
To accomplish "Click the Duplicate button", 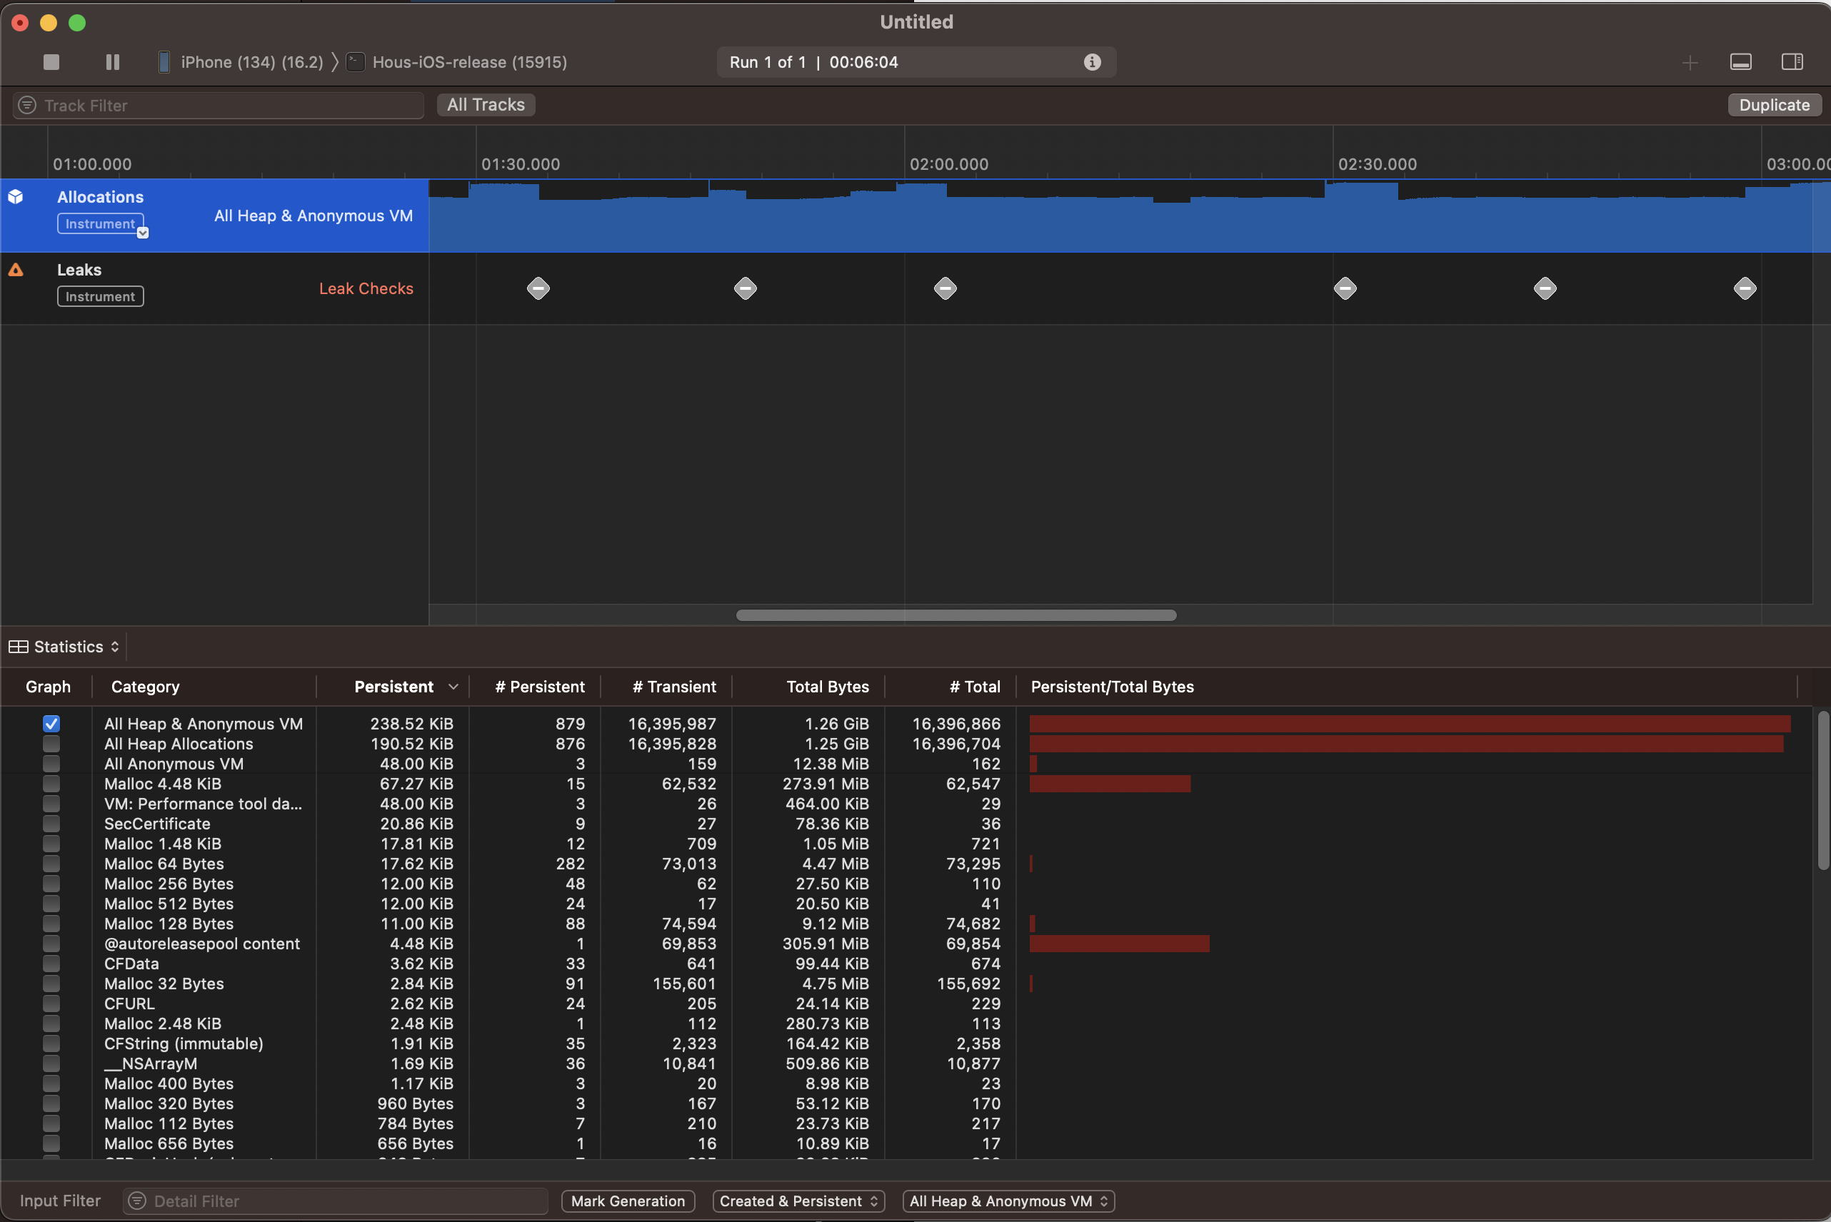I will tap(1773, 104).
